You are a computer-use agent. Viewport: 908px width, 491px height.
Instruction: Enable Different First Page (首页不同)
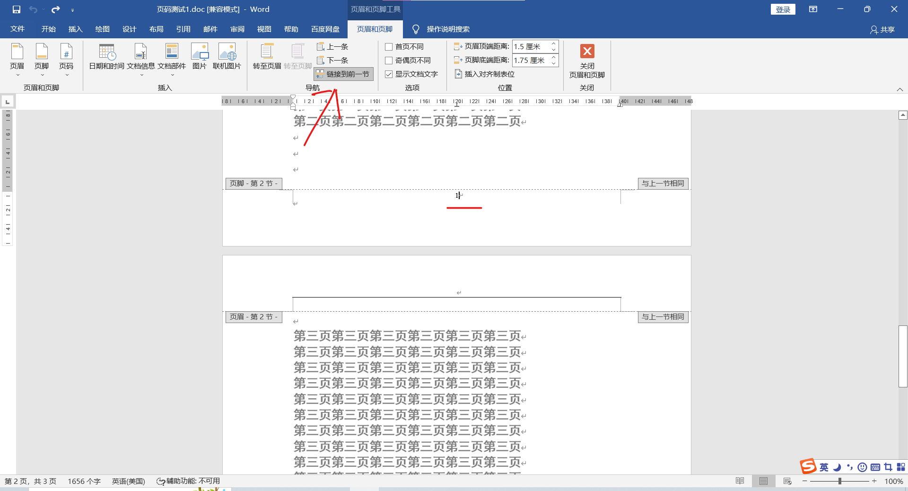(x=404, y=47)
